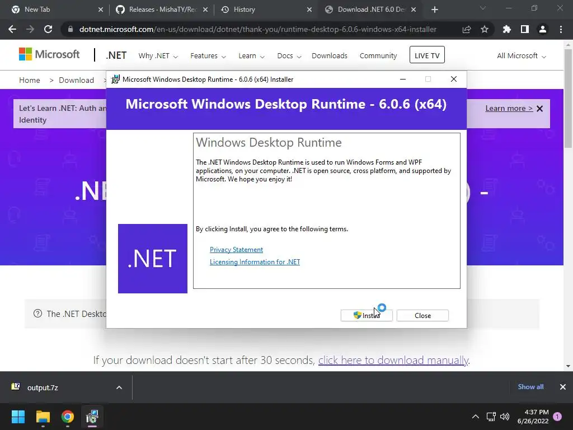Open the Privacy Statement link
Viewport: 573px width, 430px height.
236,249
